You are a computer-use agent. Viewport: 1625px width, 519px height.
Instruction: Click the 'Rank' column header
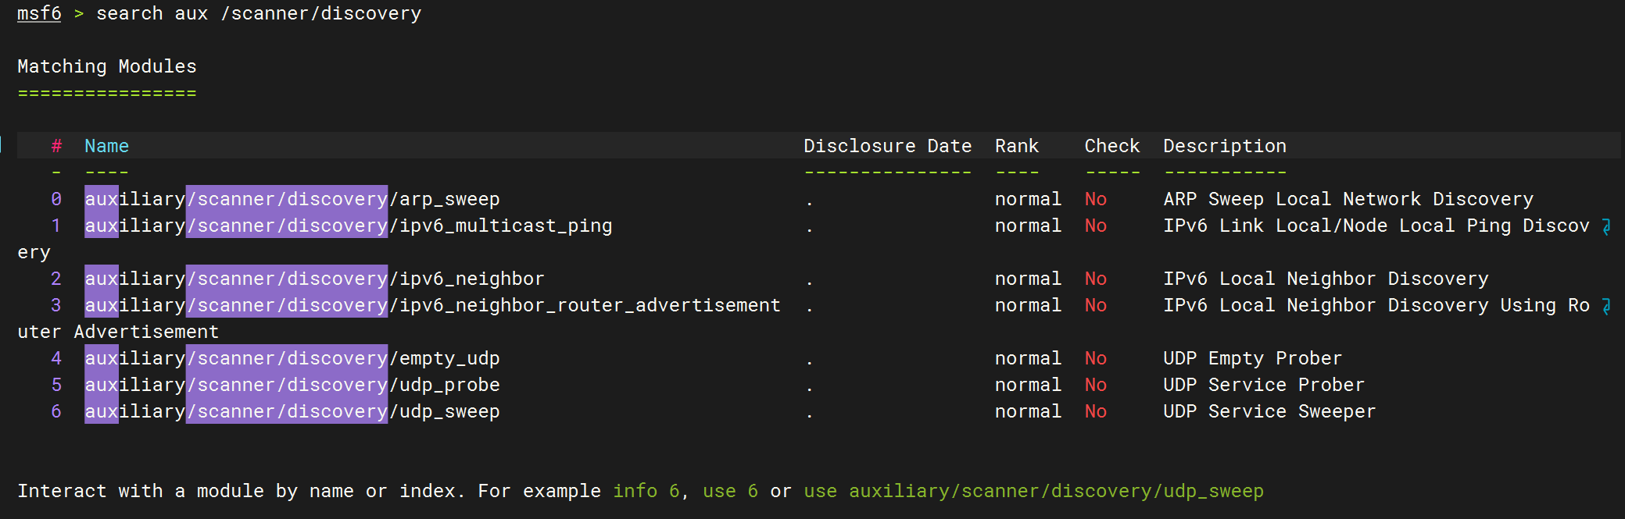[1017, 146]
